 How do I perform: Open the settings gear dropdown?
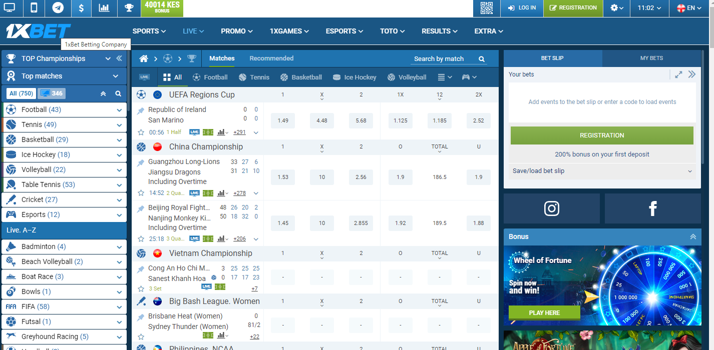[617, 8]
